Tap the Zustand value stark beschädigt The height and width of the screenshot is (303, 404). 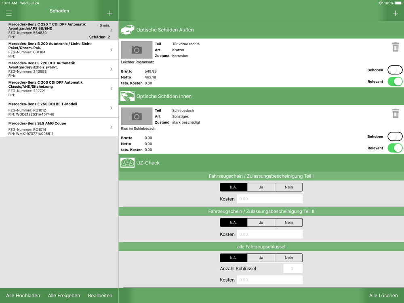186,122
